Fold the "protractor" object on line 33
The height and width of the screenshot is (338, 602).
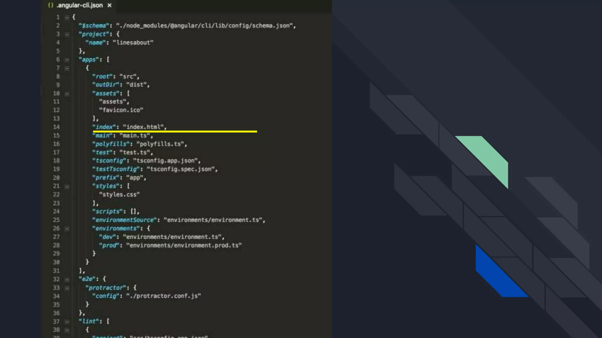(x=67, y=288)
